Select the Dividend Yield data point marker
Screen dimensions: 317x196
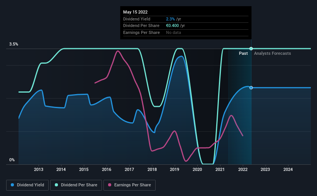(251, 88)
